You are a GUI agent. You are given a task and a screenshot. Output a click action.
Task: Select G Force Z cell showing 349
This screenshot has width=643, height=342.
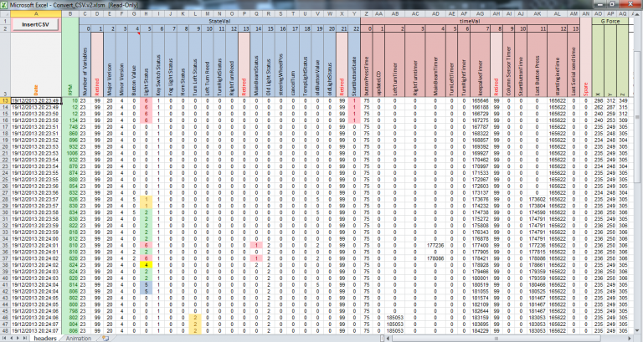point(623,100)
